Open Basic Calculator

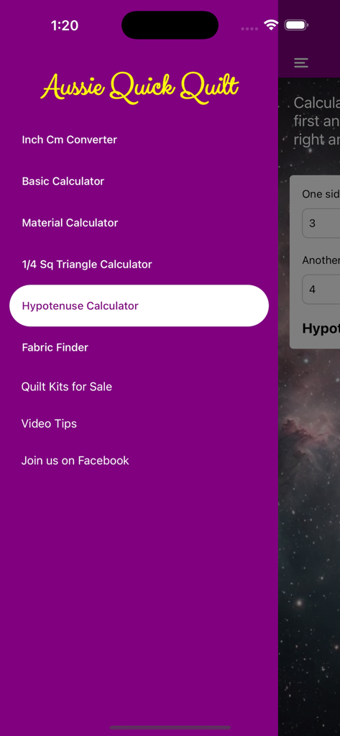(139, 181)
